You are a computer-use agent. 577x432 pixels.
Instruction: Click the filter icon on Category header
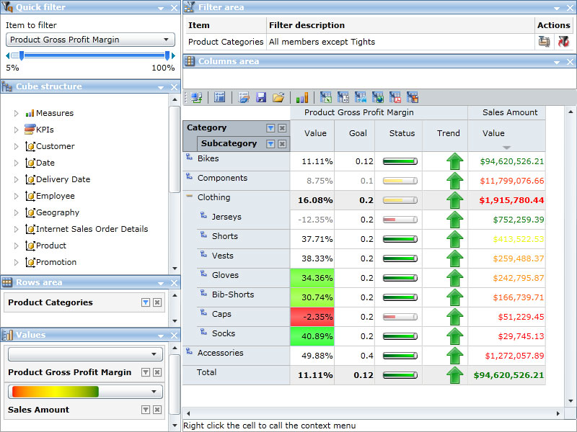click(x=270, y=128)
